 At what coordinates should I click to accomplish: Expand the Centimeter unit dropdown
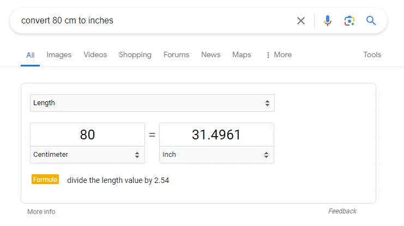87,155
